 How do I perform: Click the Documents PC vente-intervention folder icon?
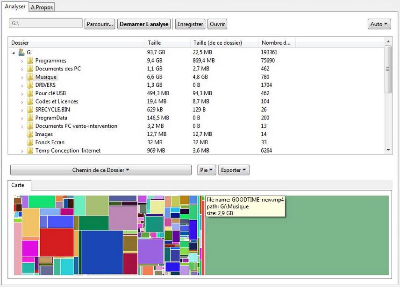point(30,126)
